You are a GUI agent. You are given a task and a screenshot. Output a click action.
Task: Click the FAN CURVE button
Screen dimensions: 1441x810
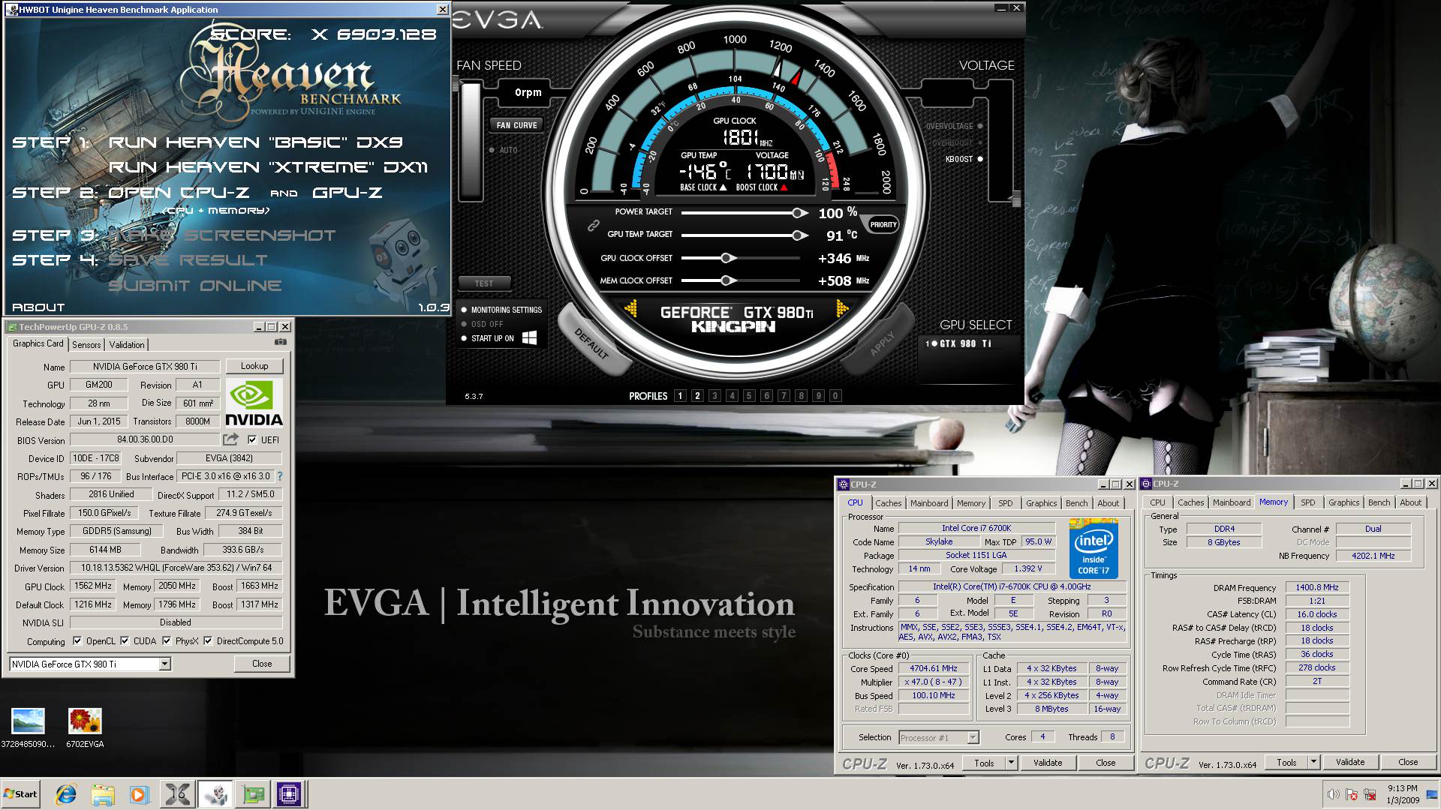pyautogui.click(x=516, y=125)
